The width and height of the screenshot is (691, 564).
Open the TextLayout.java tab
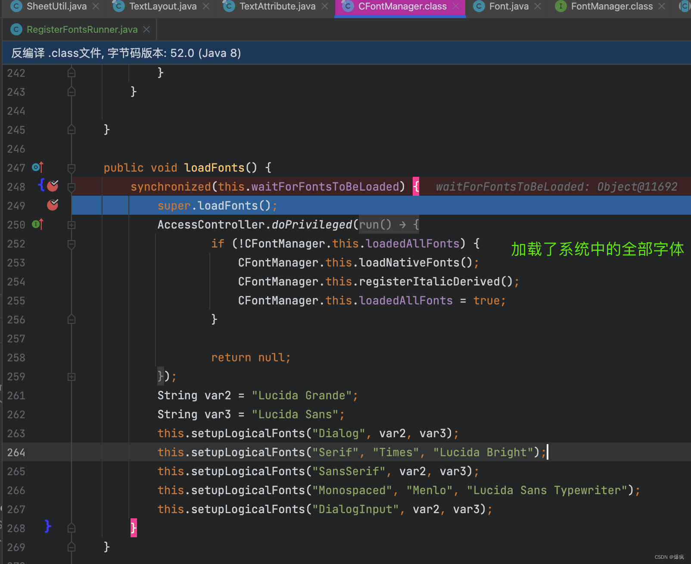(x=163, y=6)
